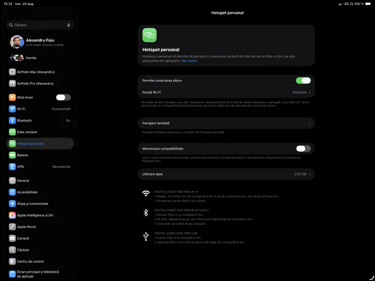Open Wi-Fi via its blue icon
375x281 pixels.
(x=12, y=109)
